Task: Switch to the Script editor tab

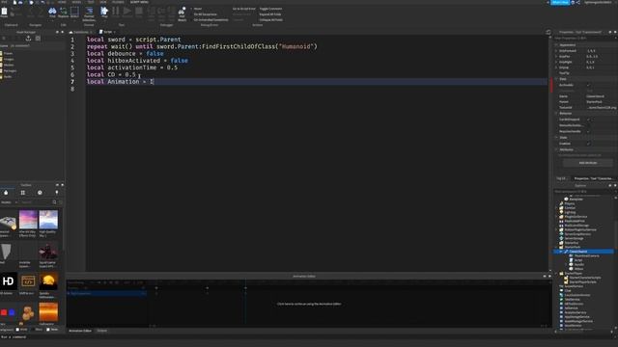Action: [x=107, y=32]
